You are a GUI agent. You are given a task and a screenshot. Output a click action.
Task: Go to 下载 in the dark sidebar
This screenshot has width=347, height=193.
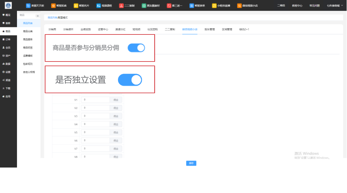pos(7,88)
